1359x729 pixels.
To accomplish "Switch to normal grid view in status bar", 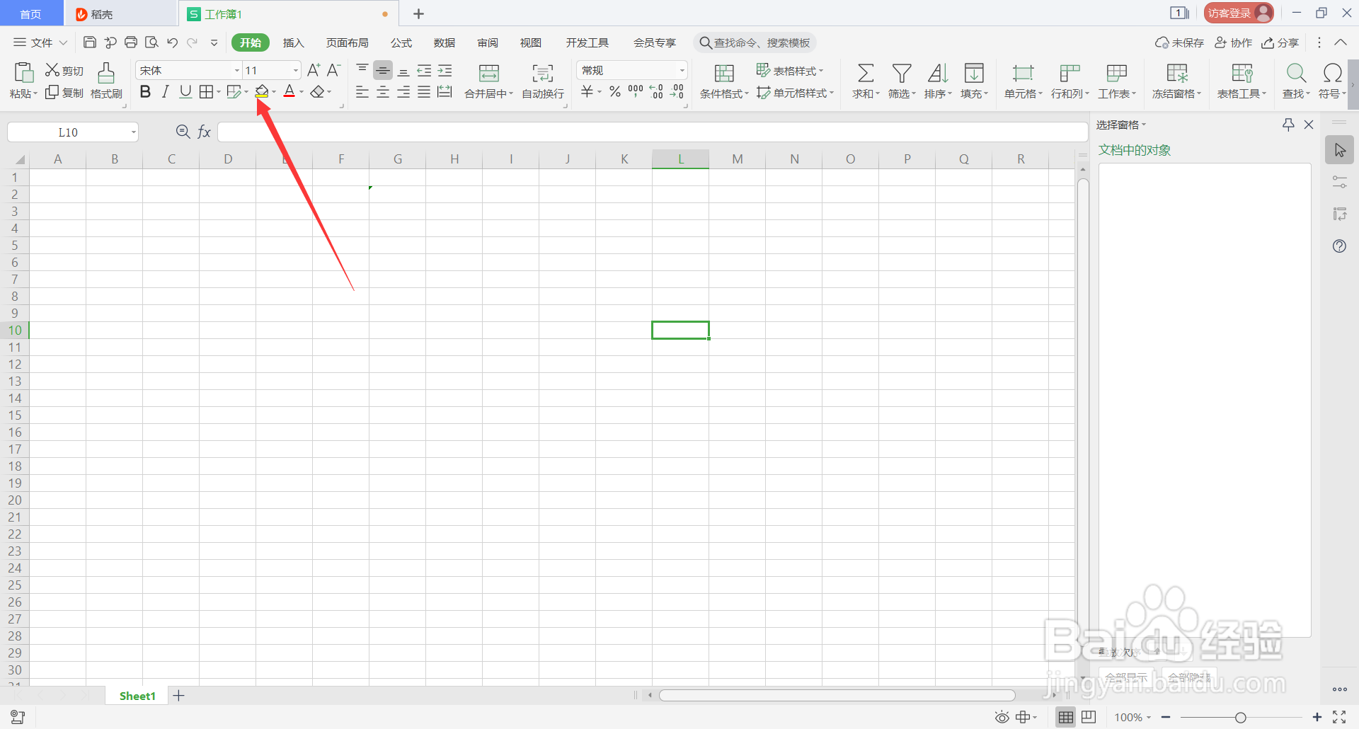I will pos(1065,718).
